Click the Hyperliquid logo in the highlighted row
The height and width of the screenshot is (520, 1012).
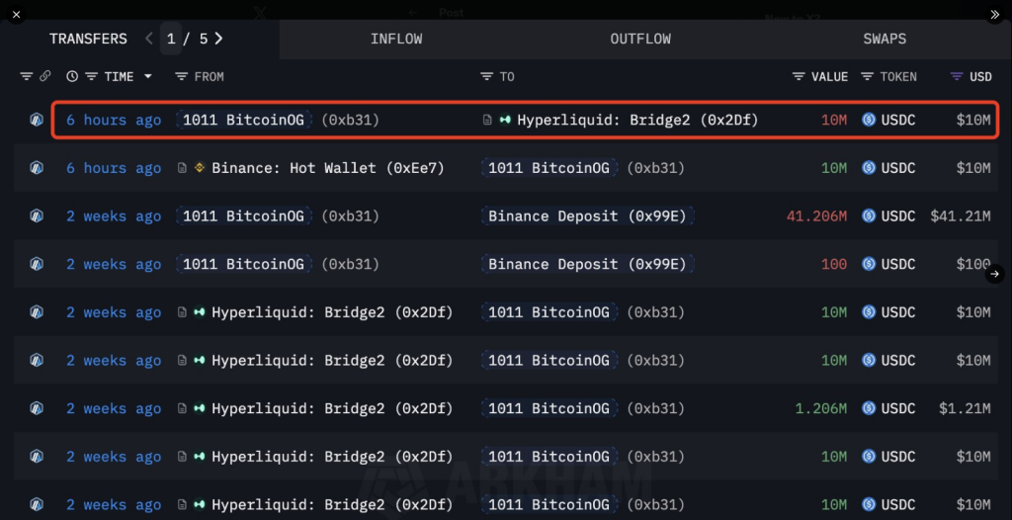(x=505, y=120)
